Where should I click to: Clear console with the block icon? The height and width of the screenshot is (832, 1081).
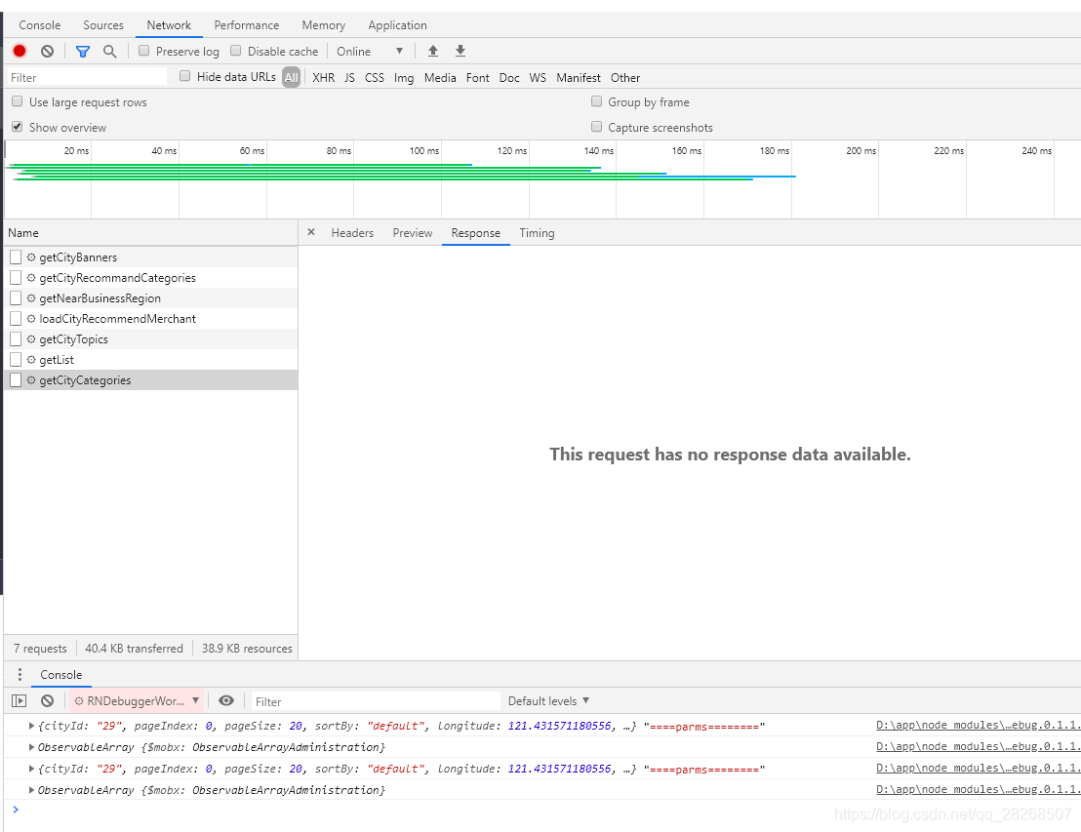click(x=47, y=701)
